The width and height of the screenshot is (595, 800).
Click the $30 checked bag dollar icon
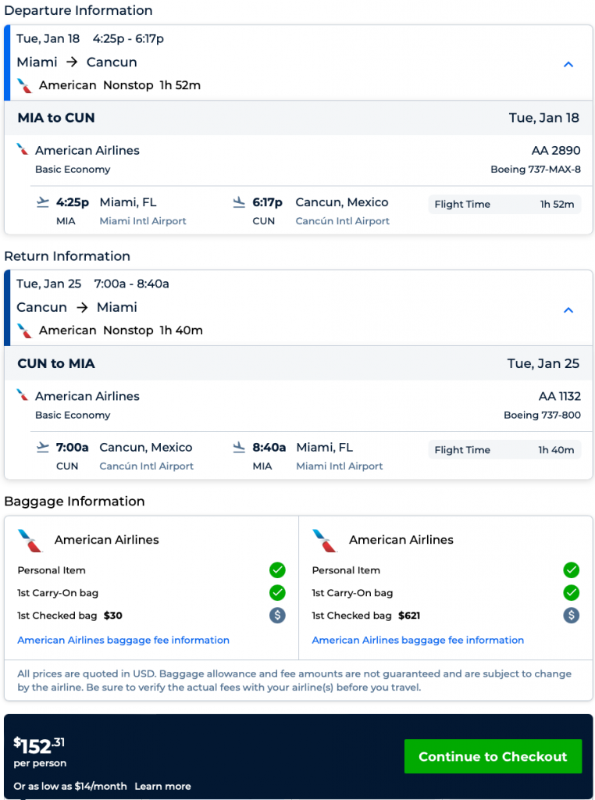pyautogui.click(x=277, y=616)
